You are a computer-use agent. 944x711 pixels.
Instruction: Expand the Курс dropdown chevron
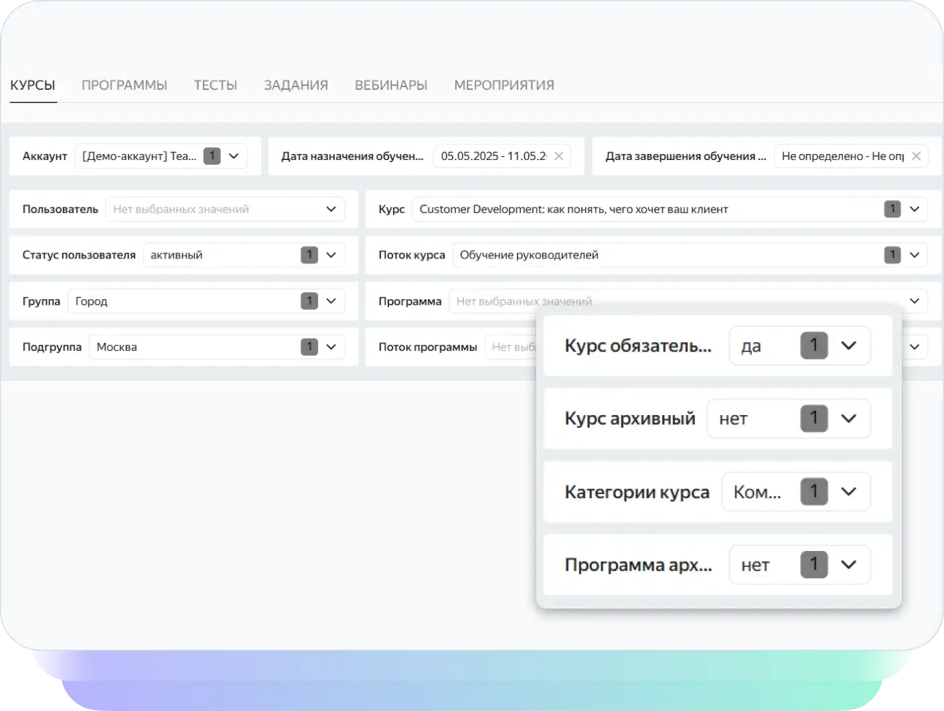tap(915, 209)
